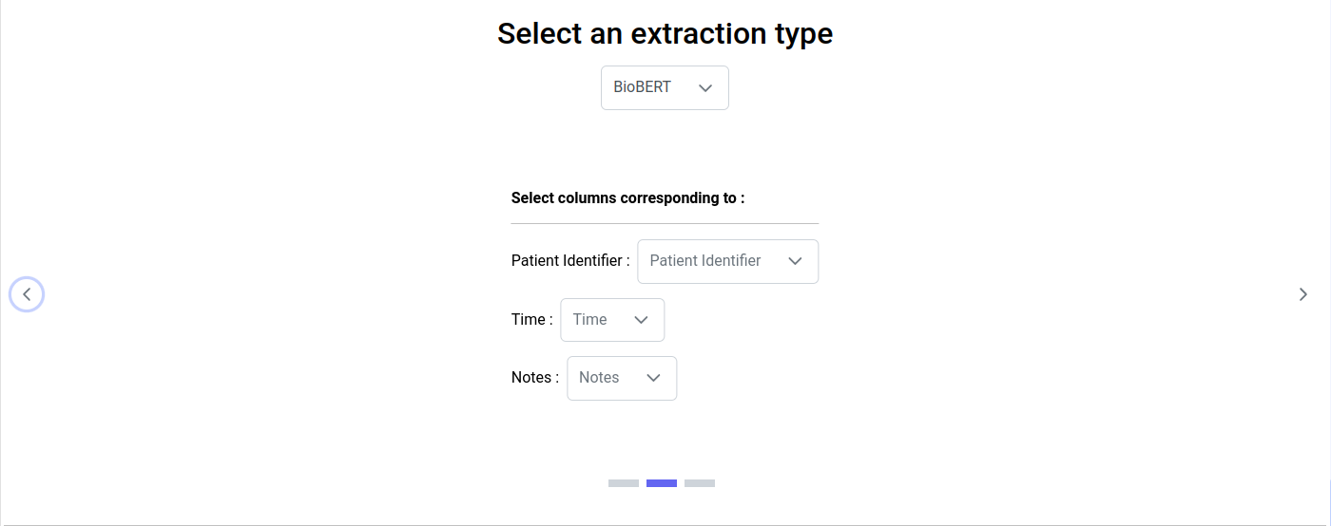Click divider line below column selection header
The width and height of the screenshot is (1331, 526).
point(665,223)
